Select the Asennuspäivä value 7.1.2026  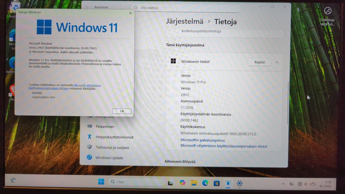pos(187,107)
